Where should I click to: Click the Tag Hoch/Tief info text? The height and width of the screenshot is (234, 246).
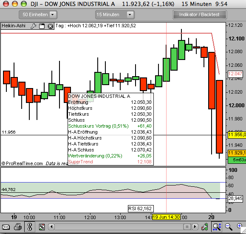pos(96,26)
